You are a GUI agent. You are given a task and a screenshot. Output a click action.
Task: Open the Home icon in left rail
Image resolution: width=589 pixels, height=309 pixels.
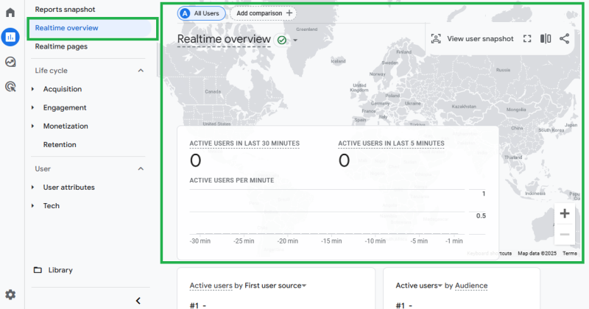(x=10, y=13)
